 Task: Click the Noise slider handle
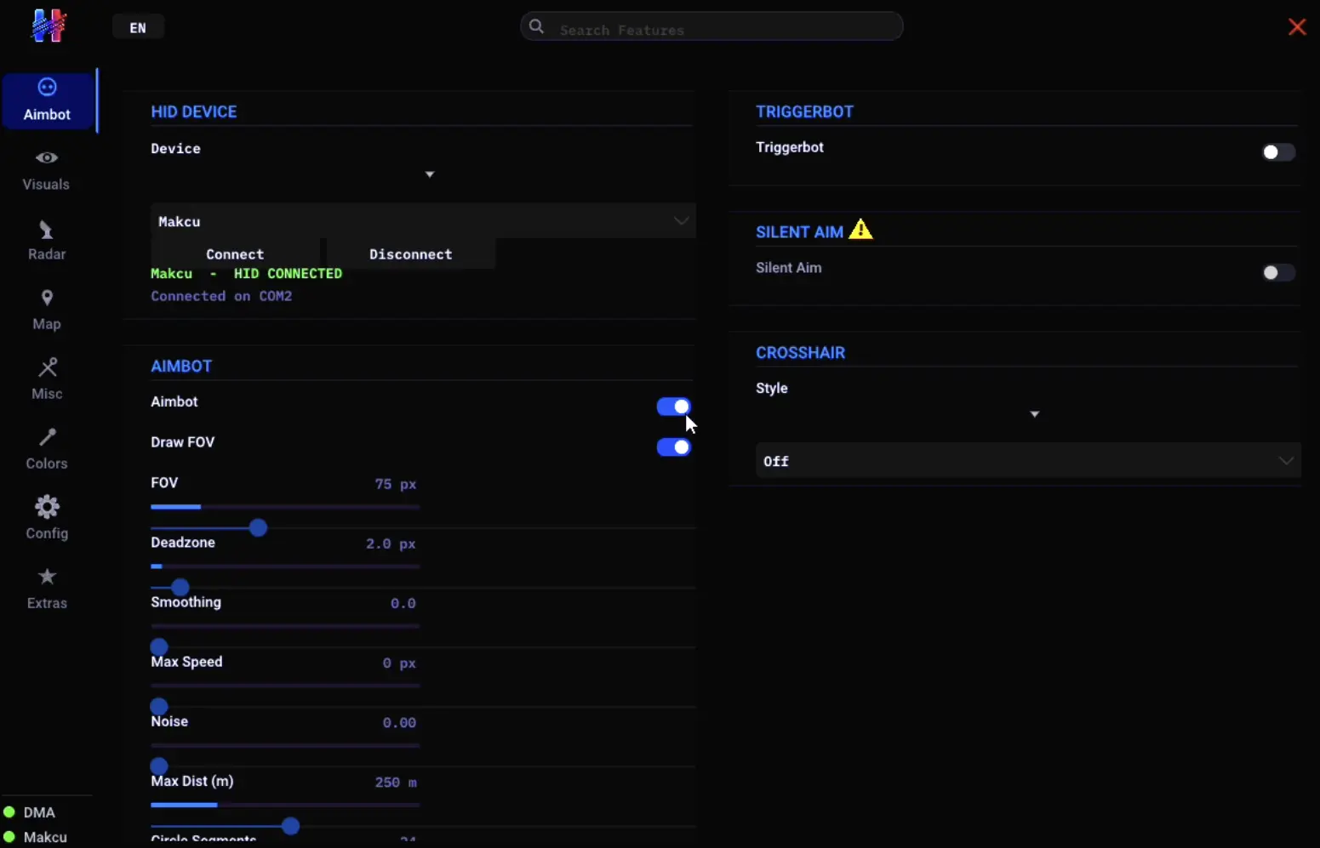(x=159, y=766)
